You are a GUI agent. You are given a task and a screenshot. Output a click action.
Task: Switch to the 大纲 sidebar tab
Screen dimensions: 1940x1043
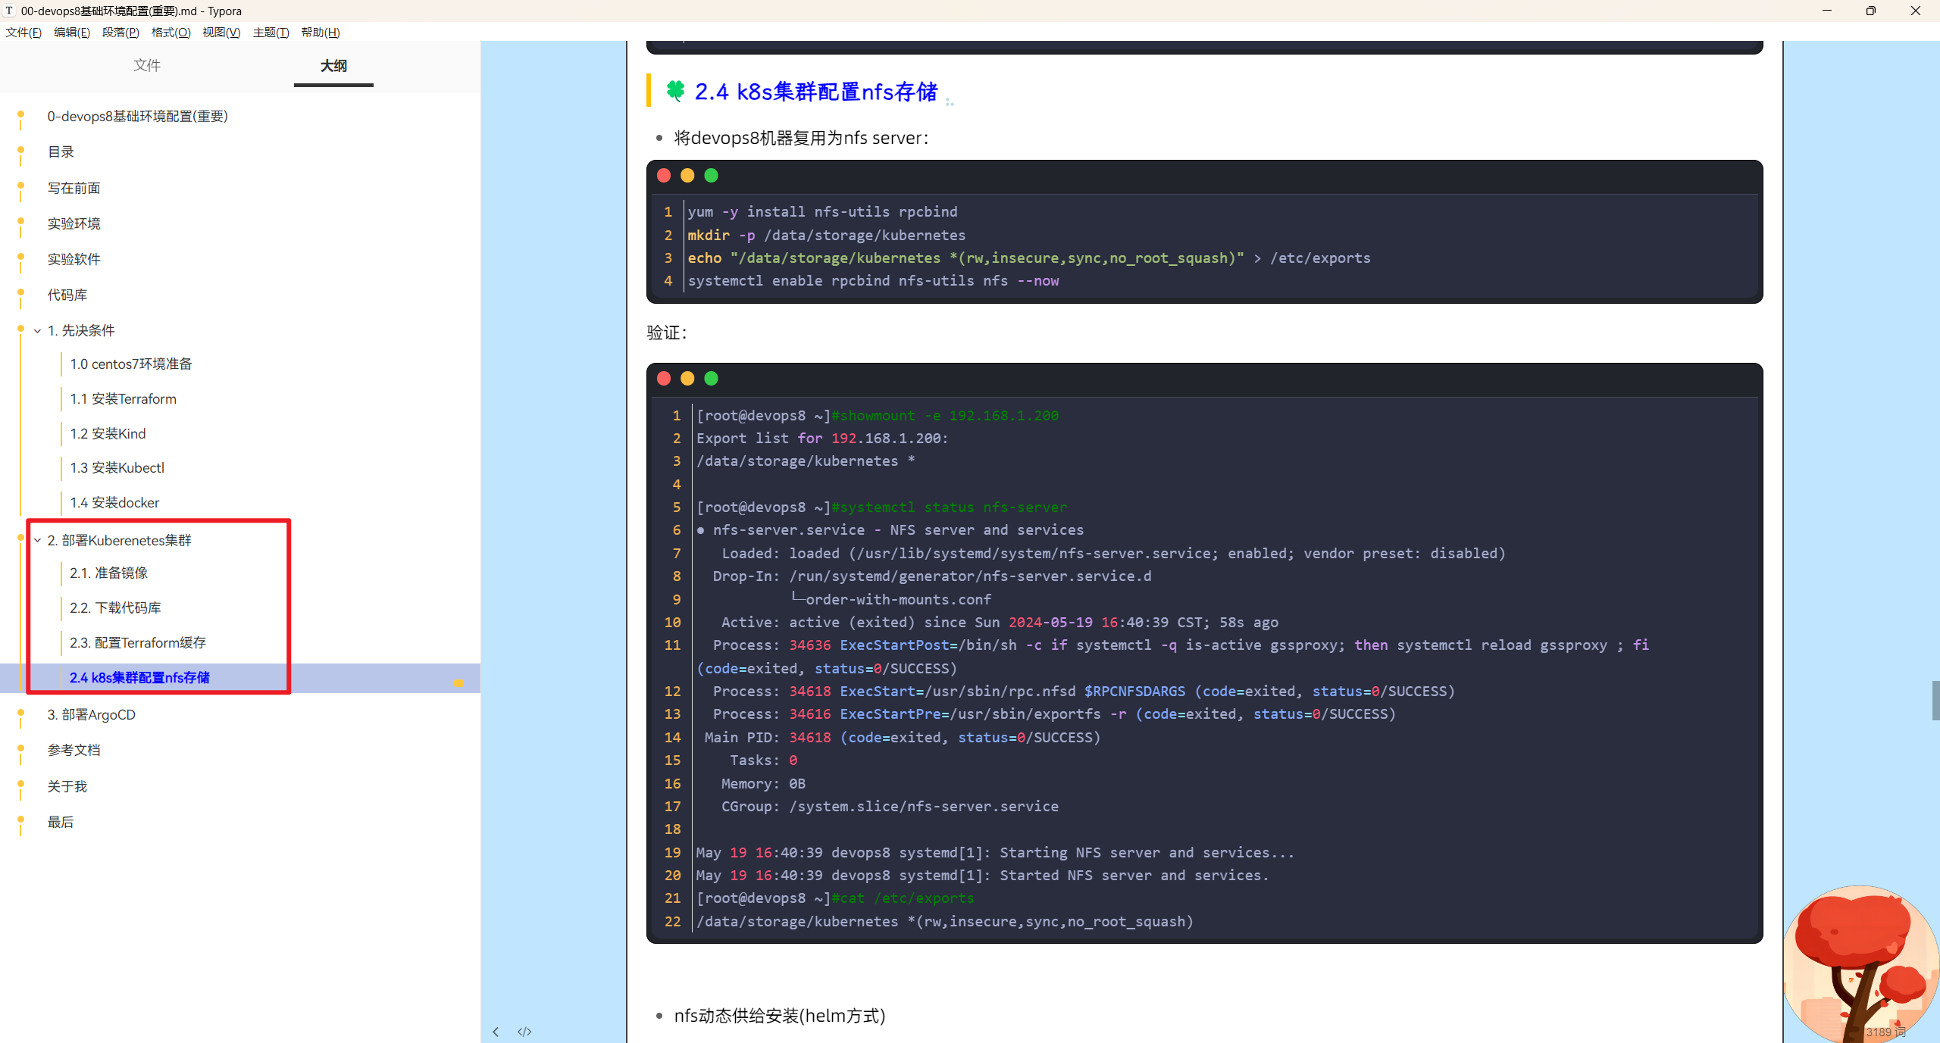click(x=333, y=66)
